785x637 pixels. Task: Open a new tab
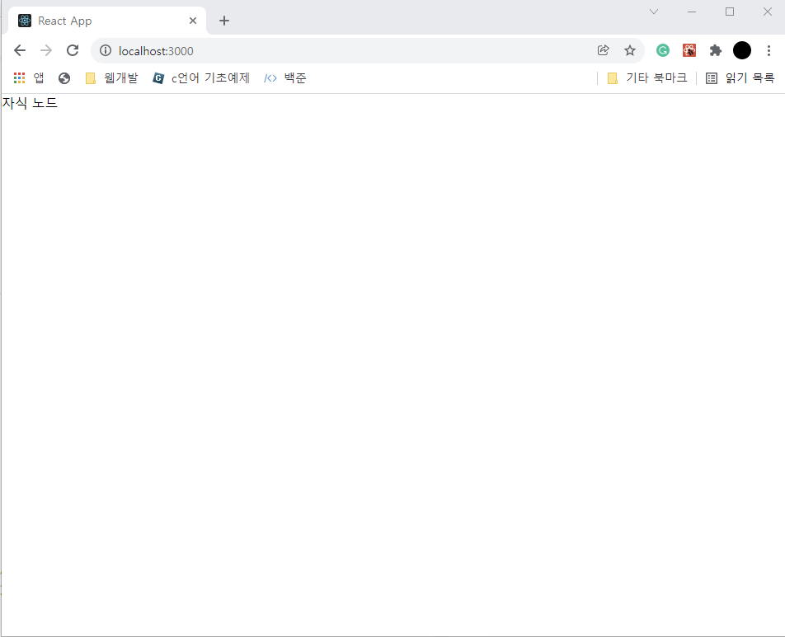pyautogui.click(x=224, y=21)
